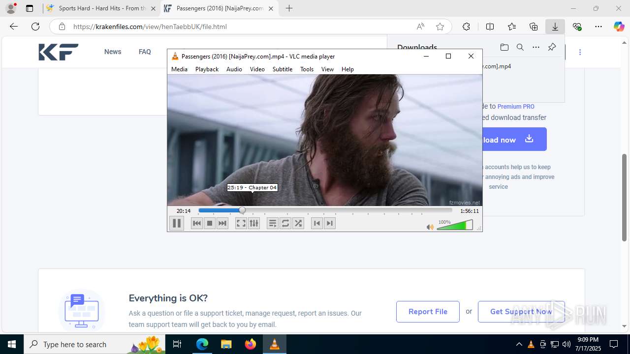Open more options in Downloads panel

click(536, 47)
